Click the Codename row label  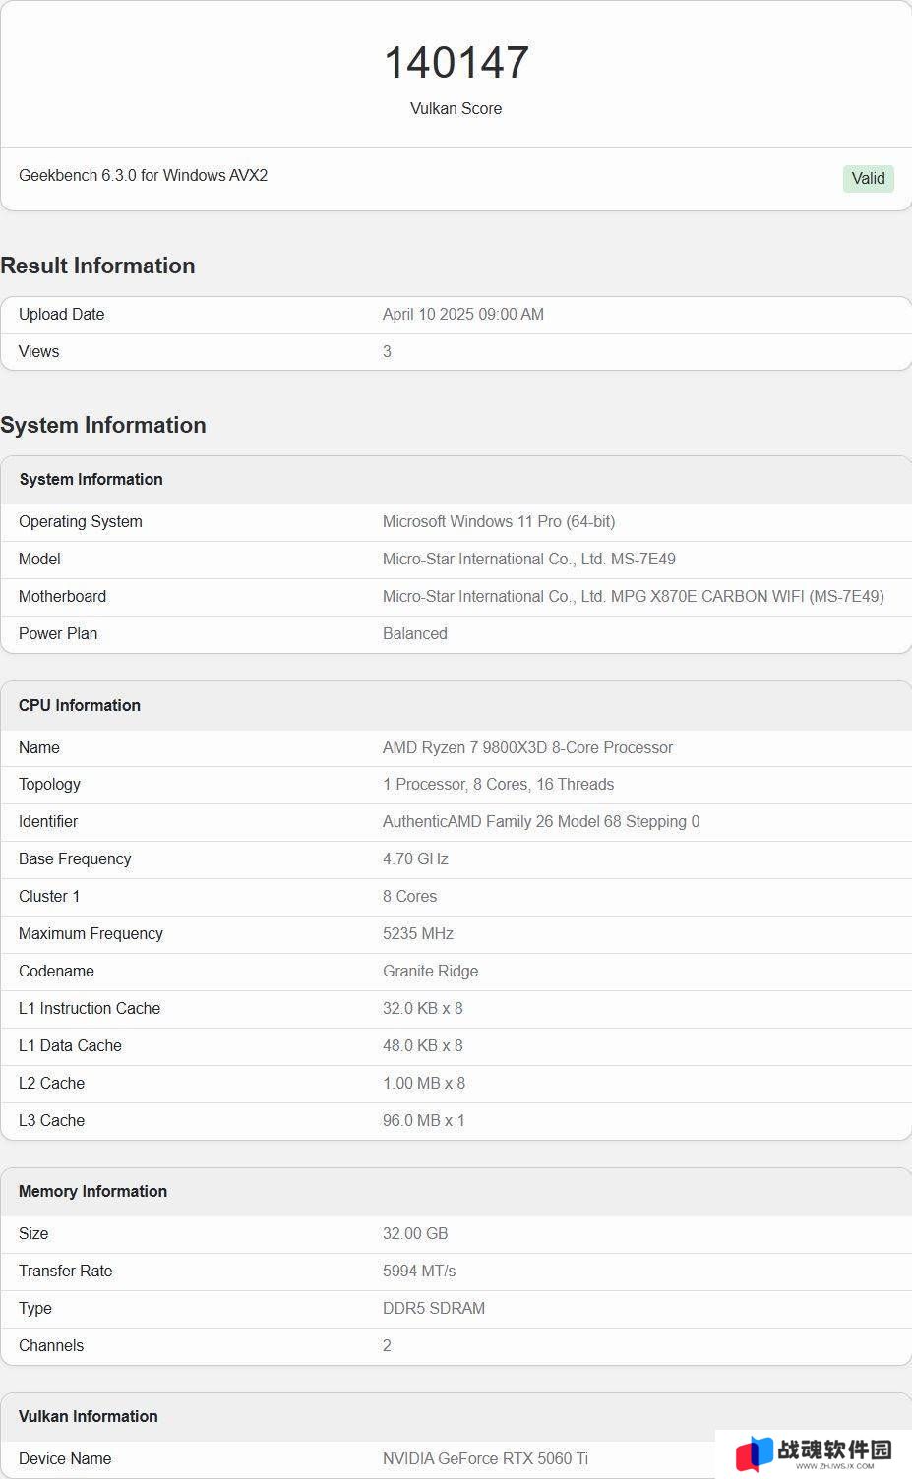(56, 971)
